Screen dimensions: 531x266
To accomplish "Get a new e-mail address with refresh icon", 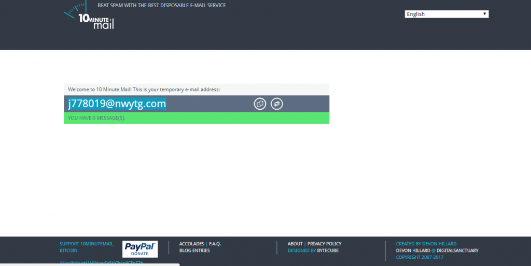I will [x=277, y=104].
